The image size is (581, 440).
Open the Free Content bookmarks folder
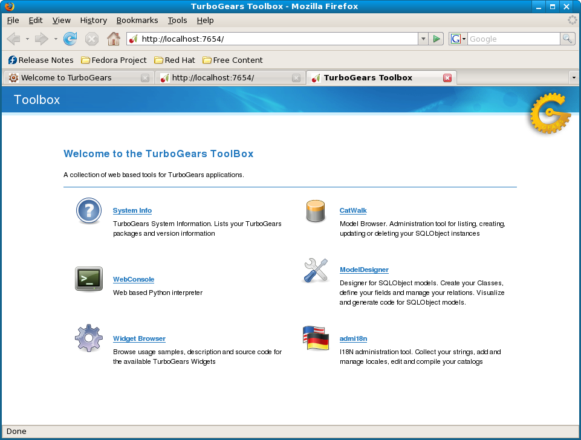pos(233,60)
